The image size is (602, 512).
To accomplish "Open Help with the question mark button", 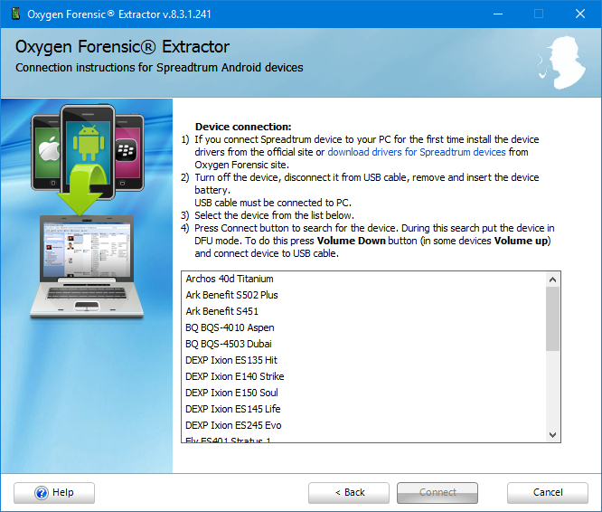I will pos(54,493).
